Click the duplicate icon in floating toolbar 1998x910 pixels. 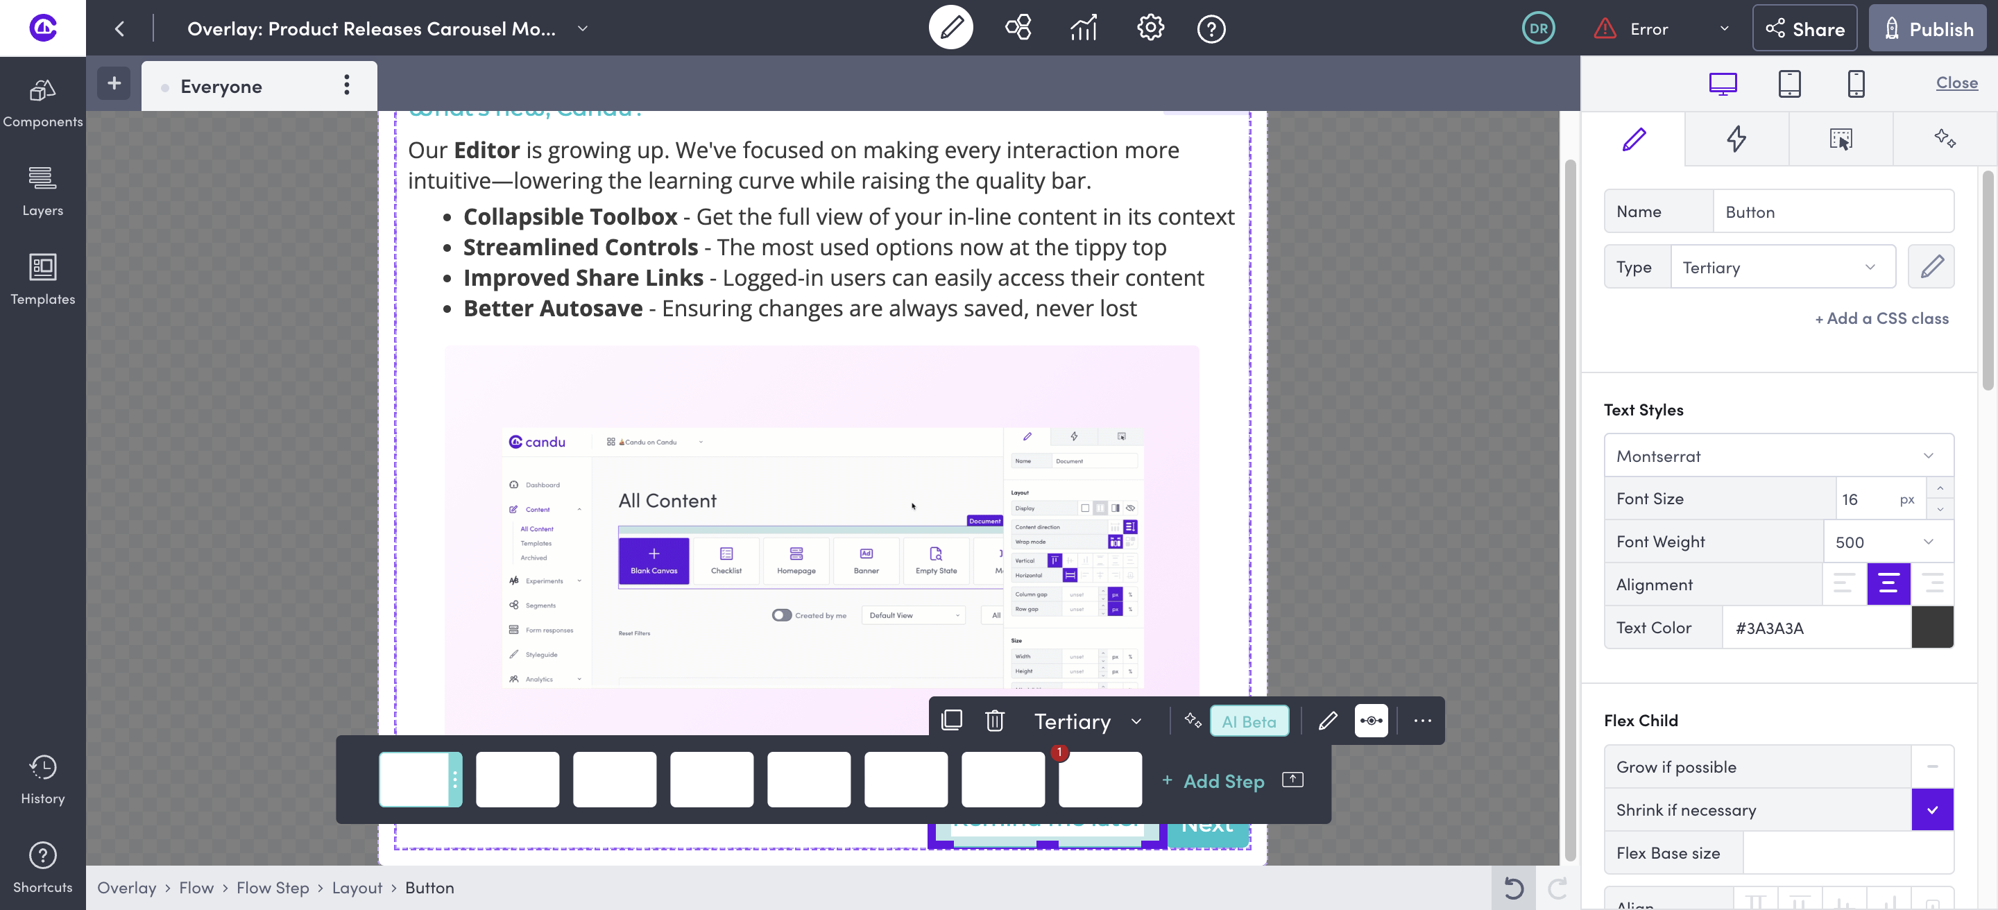(952, 721)
